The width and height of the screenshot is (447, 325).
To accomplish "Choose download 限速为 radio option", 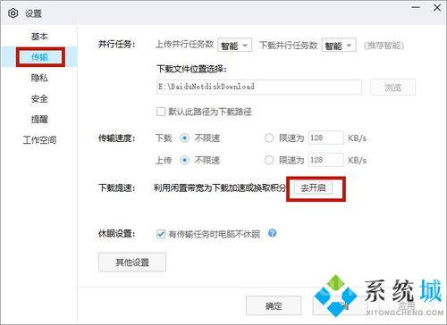I will click(x=269, y=138).
